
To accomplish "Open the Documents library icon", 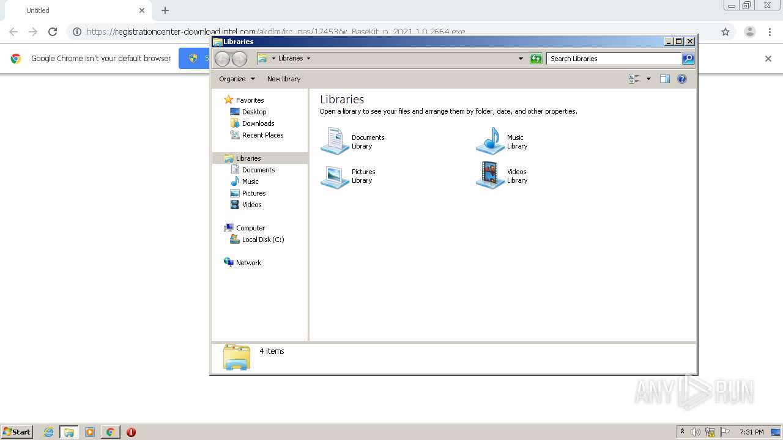I will click(335, 142).
